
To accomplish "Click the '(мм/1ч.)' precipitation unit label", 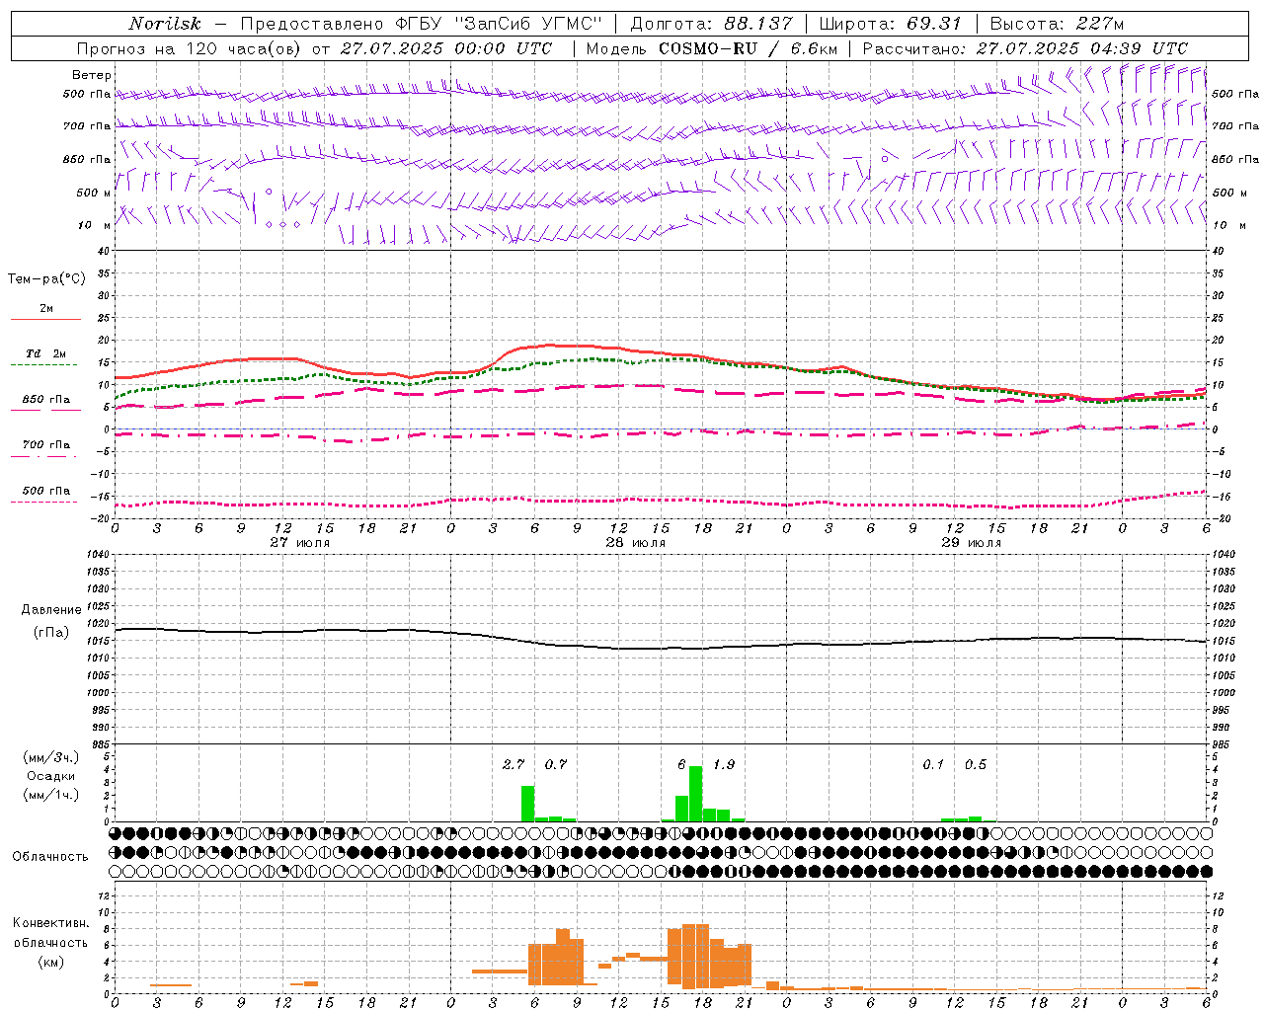I will coord(51,795).
